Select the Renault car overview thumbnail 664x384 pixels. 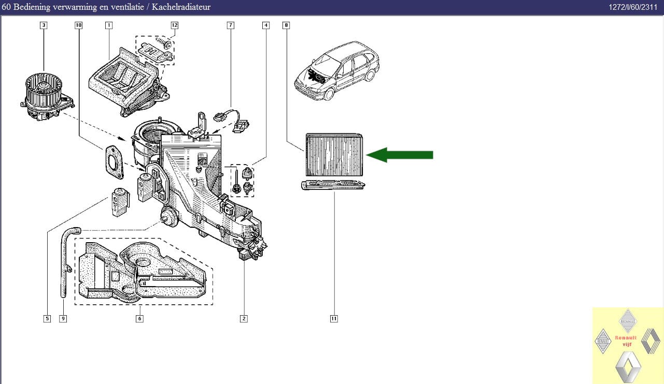click(336, 70)
